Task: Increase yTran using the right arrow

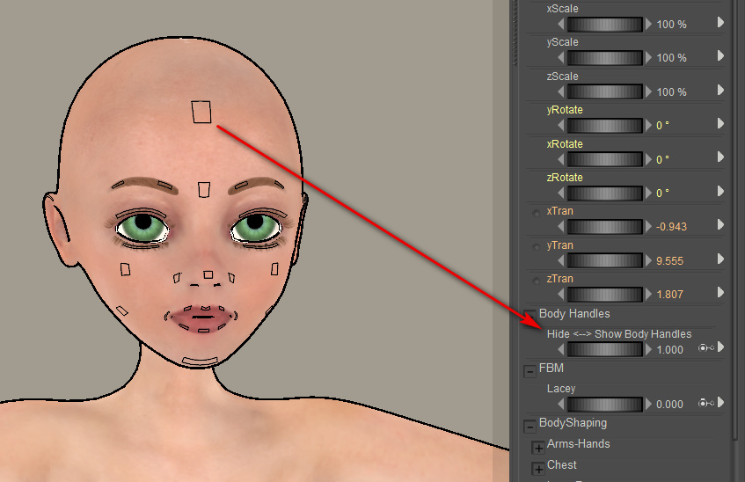Action: click(649, 260)
